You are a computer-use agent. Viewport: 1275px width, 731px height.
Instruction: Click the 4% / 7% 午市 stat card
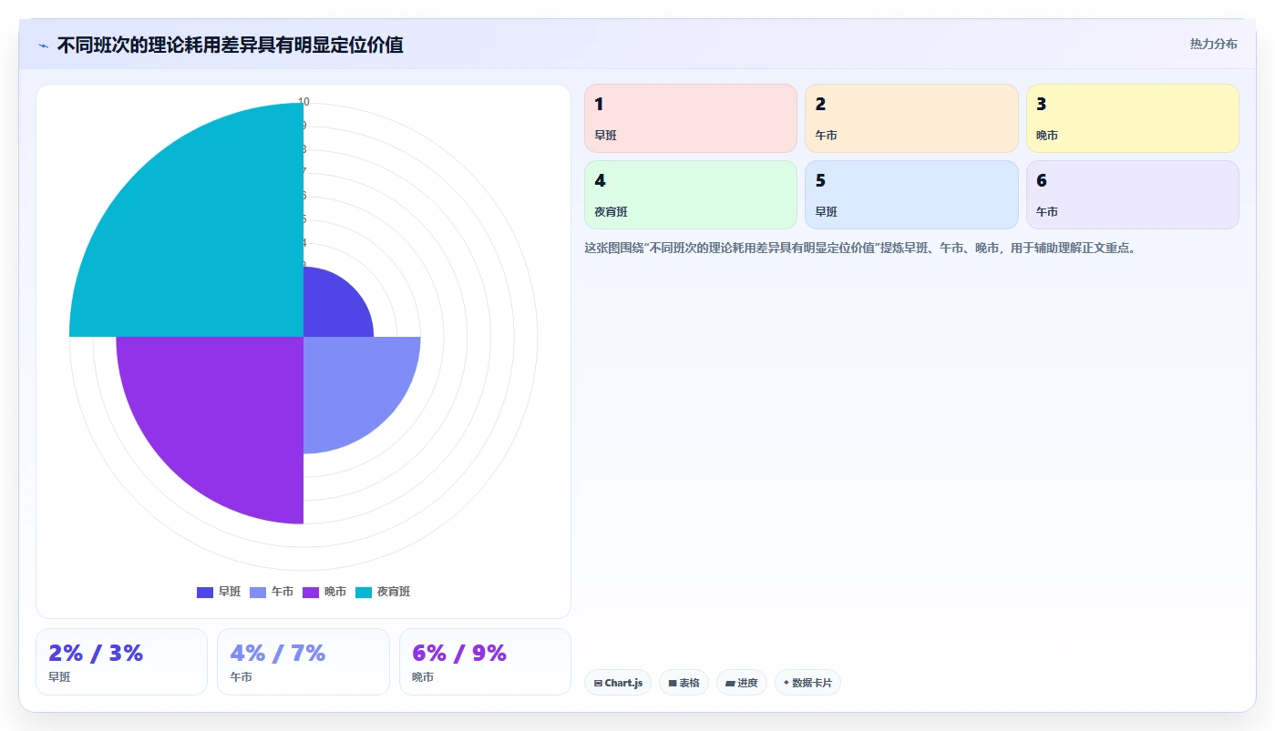point(303,662)
